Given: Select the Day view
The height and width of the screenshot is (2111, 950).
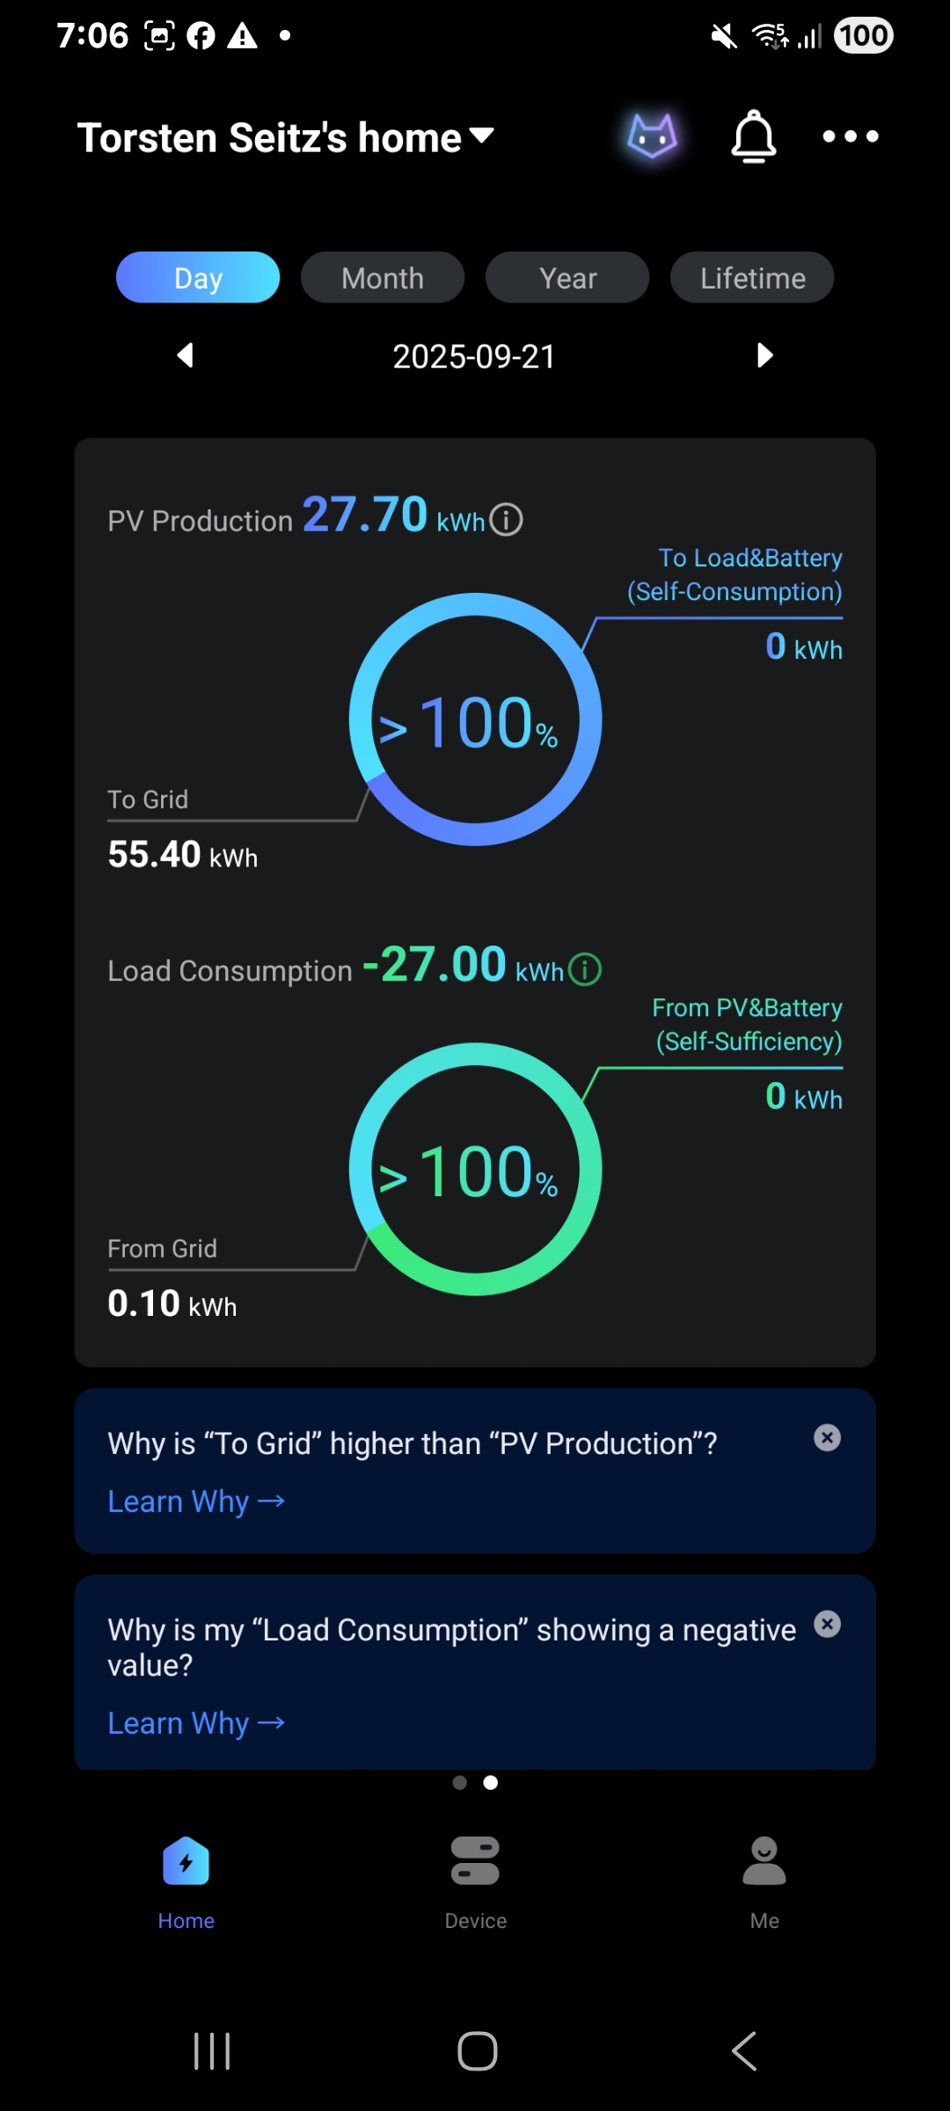Looking at the screenshot, I should (198, 278).
